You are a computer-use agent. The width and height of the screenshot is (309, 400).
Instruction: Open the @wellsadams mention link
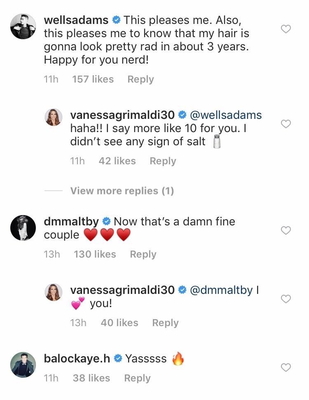click(x=226, y=115)
